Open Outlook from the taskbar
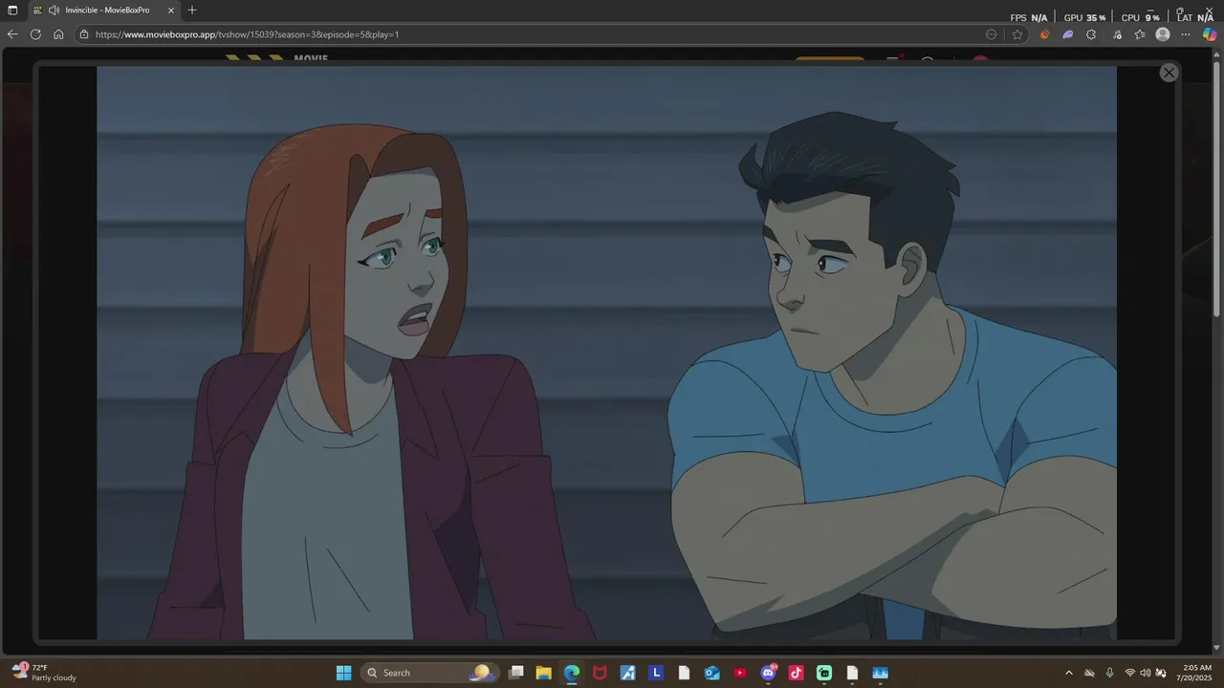The height and width of the screenshot is (688, 1224). point(711,673)
